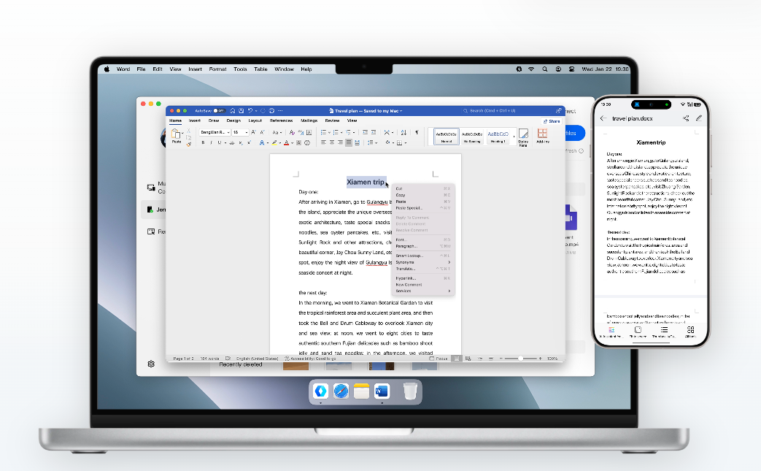Click the Share button in Word
The width and height of the screenshot is (761, 471).
(552, 121)
